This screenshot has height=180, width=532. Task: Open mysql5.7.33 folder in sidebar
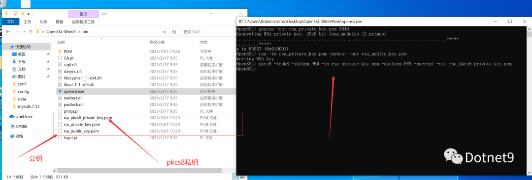[x=28, y=106]
